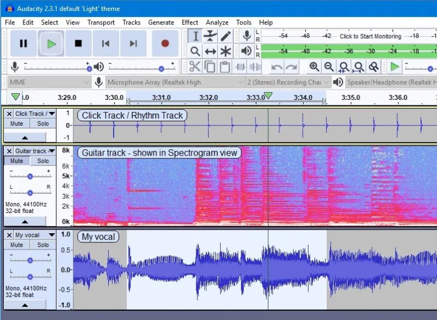Open the Select menu
The height and width of the screenshot is (320, 437).
coord(50,22)
